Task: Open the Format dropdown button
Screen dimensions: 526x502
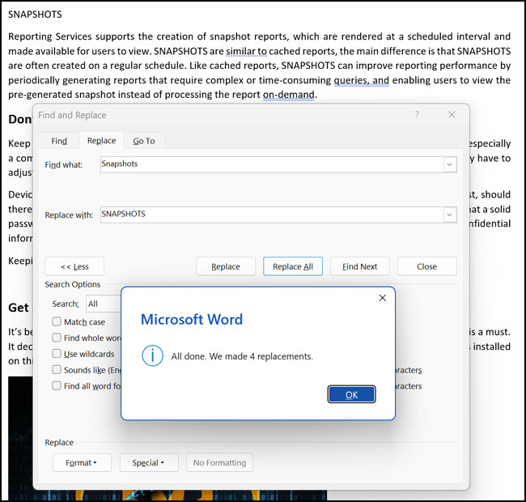Action: coord(82,463)
